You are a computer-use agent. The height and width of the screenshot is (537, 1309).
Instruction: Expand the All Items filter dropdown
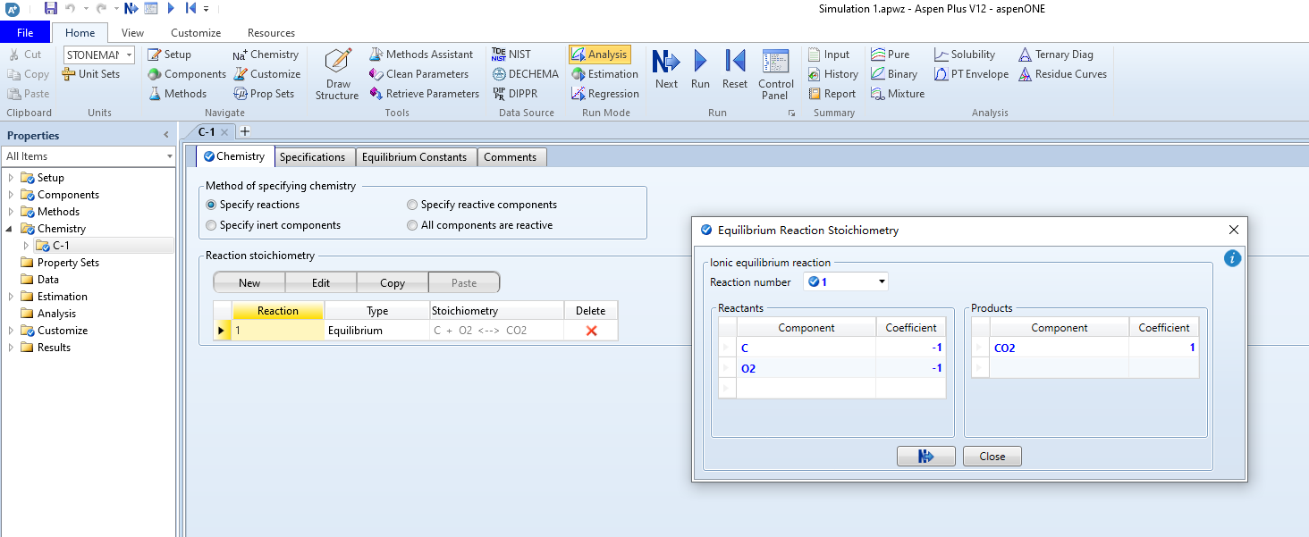point(169,156)
